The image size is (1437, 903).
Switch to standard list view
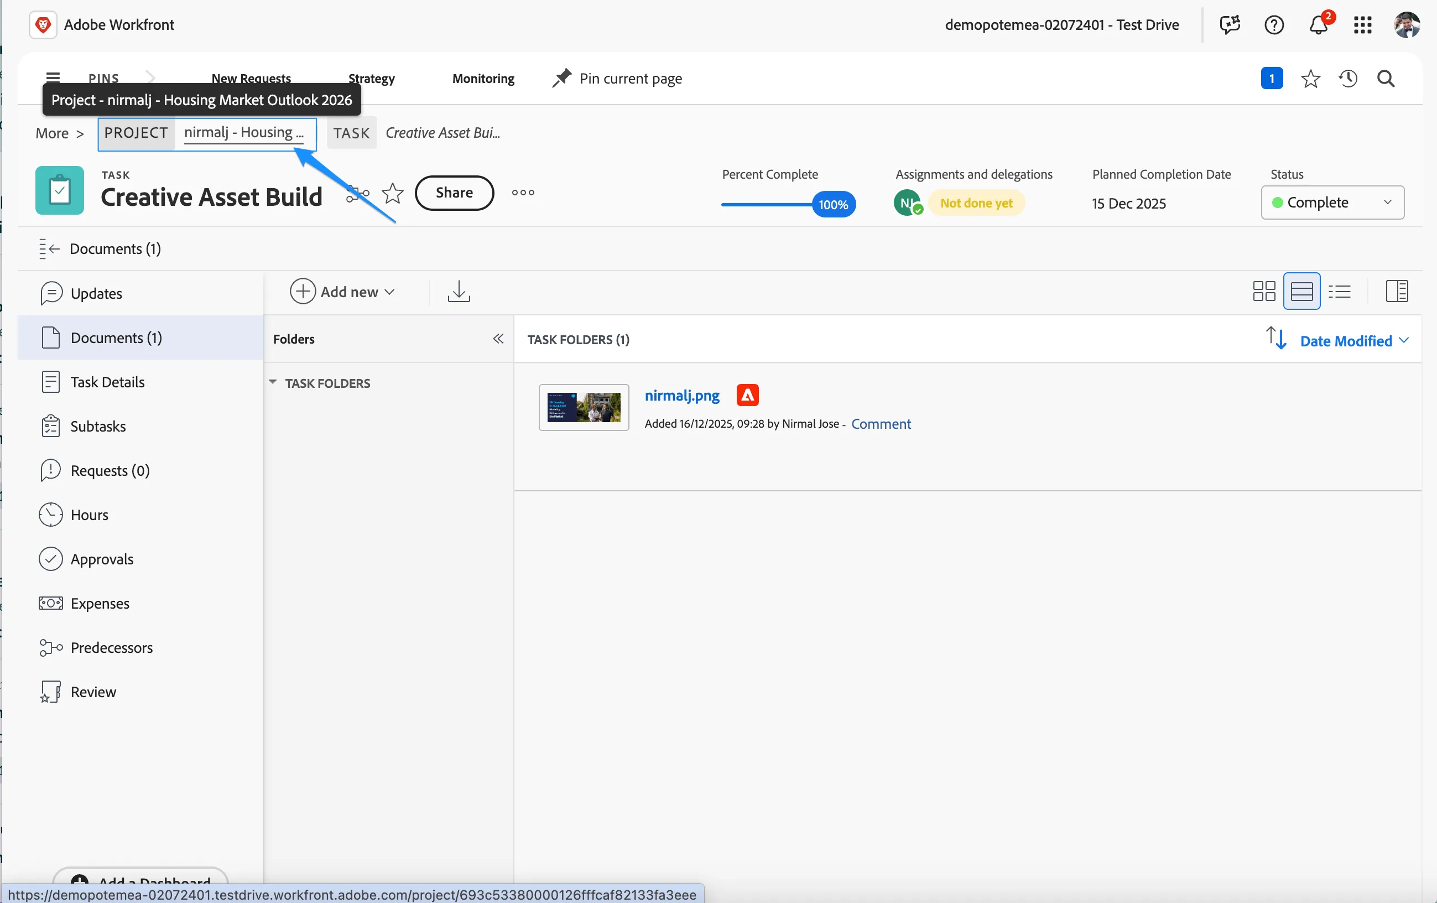(x=1301, y=291)
